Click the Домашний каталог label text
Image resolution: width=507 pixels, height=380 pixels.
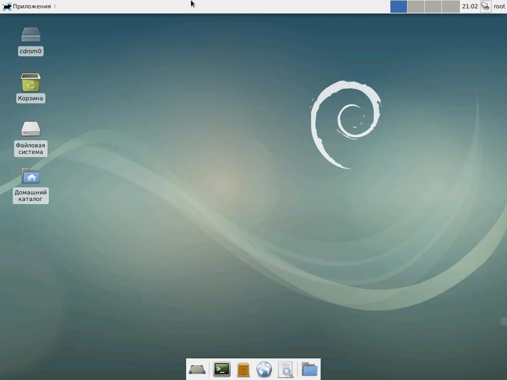(31, 196)
